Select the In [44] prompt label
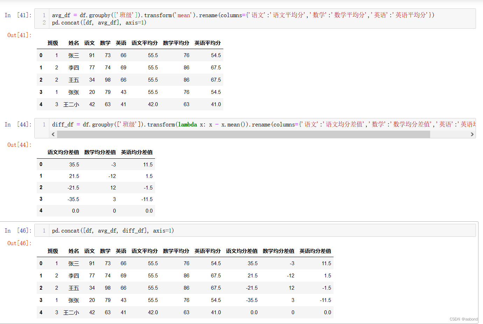 click(x=18, y=124)
